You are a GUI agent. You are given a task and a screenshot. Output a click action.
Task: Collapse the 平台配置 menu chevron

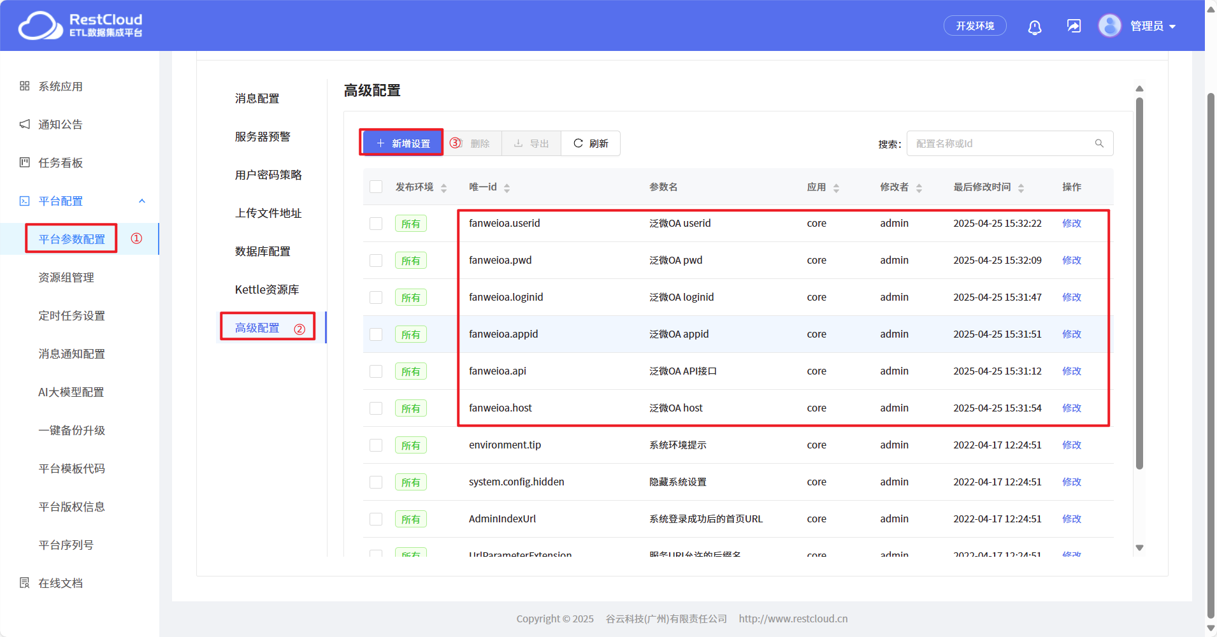(x=142, y=201)
